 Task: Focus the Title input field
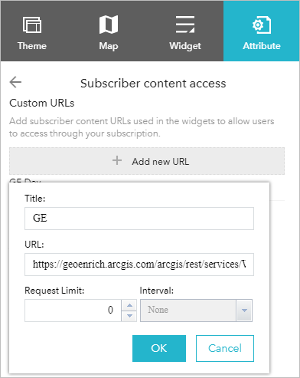[139, 219]
